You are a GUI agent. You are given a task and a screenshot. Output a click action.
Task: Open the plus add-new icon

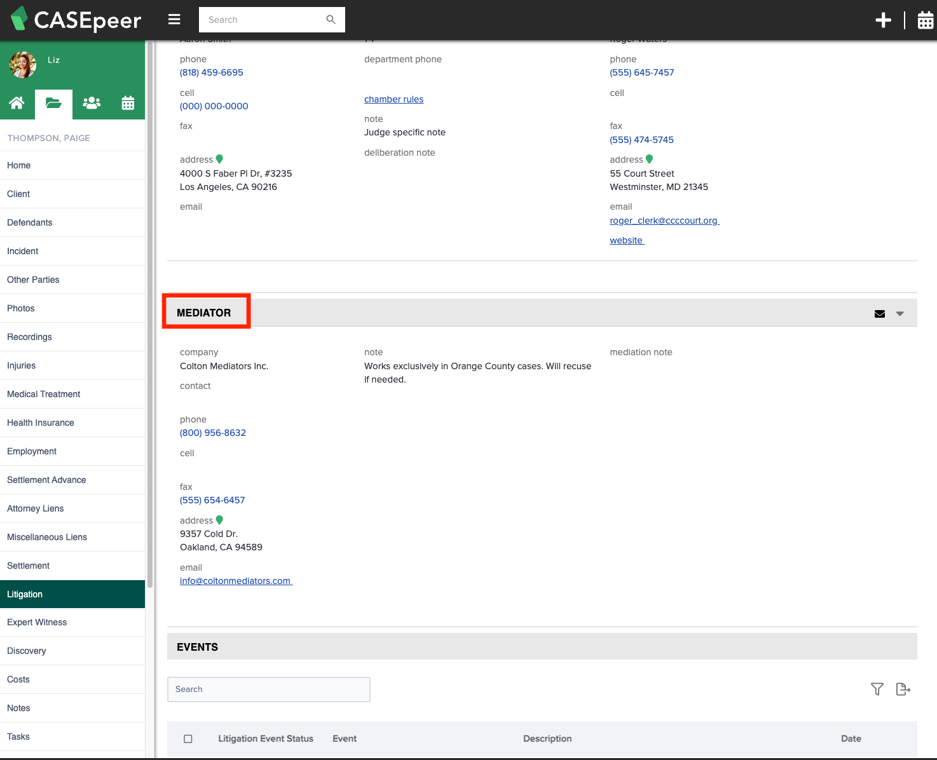[883, 20]
